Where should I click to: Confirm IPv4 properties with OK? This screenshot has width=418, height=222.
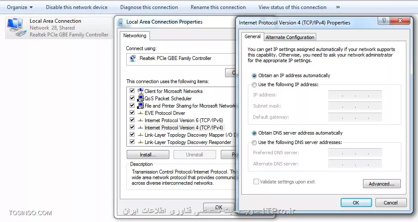(356, 203)
